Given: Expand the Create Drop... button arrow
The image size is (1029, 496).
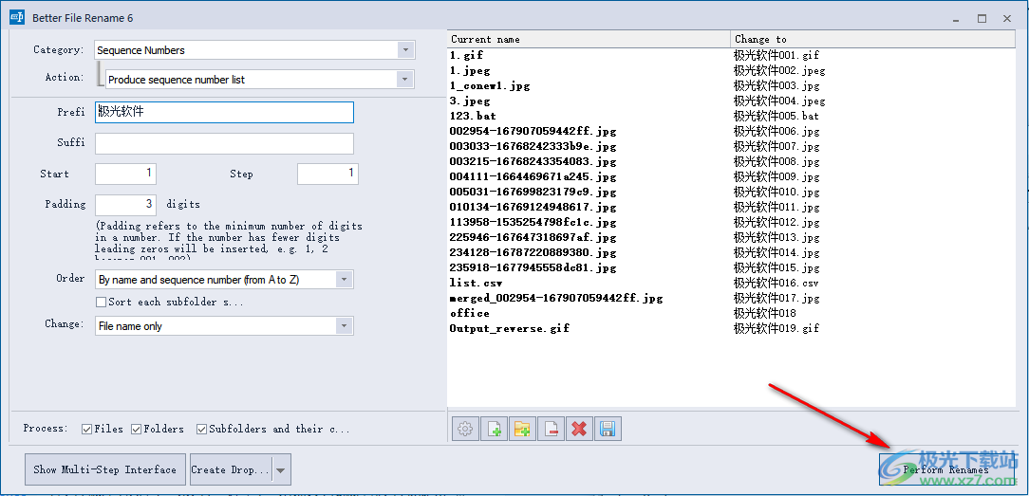Looking at the screenshot, I should [281, 469].
